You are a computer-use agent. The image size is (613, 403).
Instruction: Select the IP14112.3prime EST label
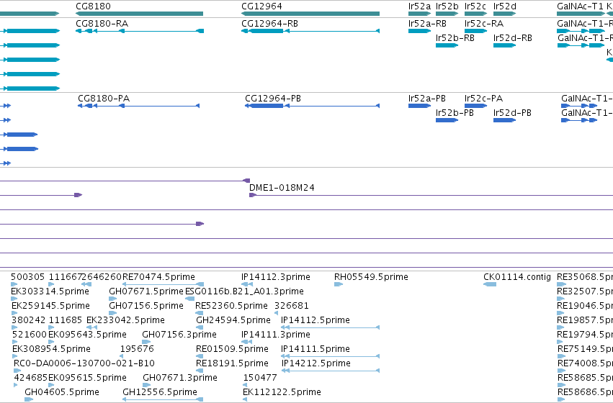coord(276,277)
